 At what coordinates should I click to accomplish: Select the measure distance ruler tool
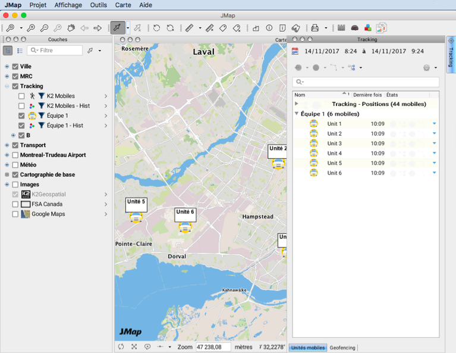click(x=190, y=28)
